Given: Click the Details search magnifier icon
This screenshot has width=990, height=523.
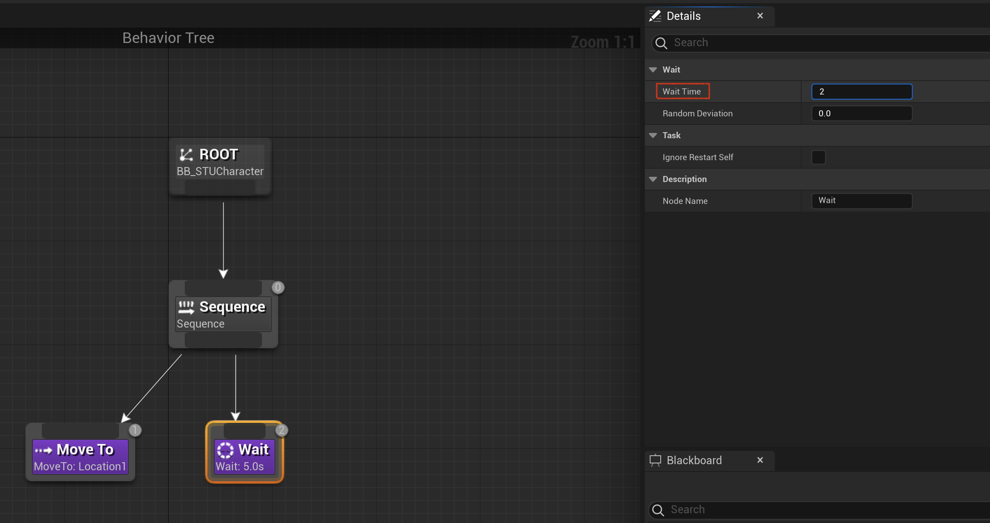Looking at the screenshot, I should pyautogui.click(x=661, y=43).
